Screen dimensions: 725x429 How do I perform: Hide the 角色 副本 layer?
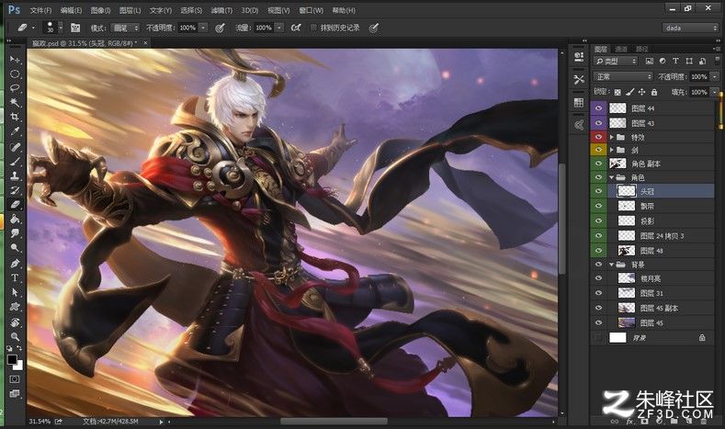599,164
